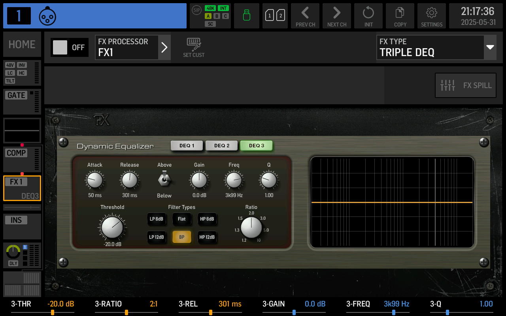Switch to the DEQ 2 tab
Viewport: 506px width, 316px height.
222,146
